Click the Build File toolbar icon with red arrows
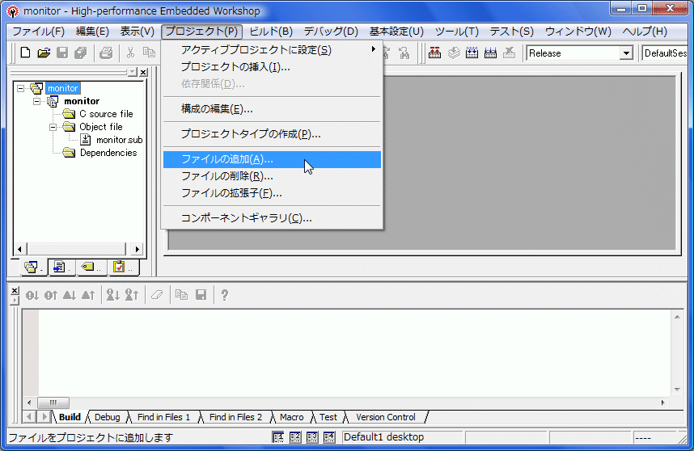 pyautogui.click(x=434, y=53)
